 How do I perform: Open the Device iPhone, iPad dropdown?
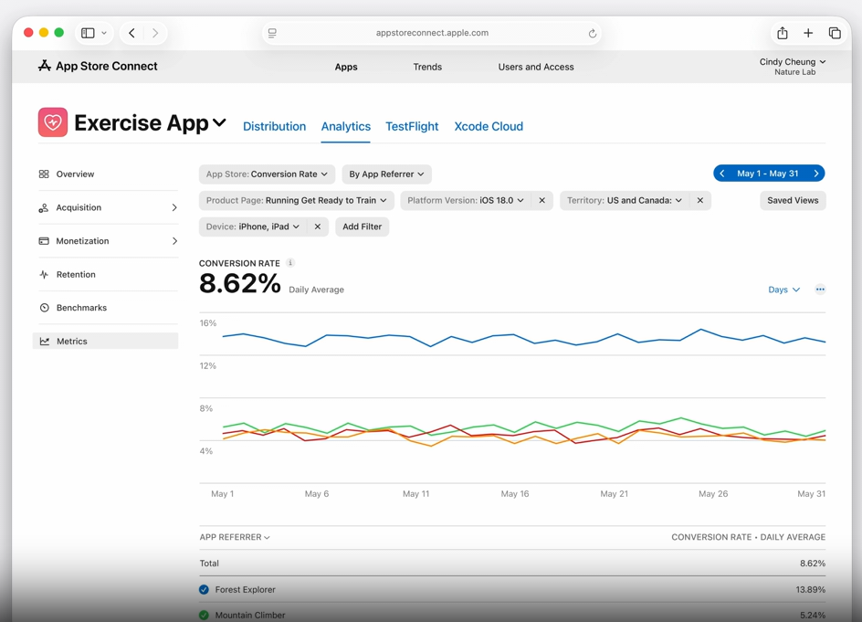point(253,227)
